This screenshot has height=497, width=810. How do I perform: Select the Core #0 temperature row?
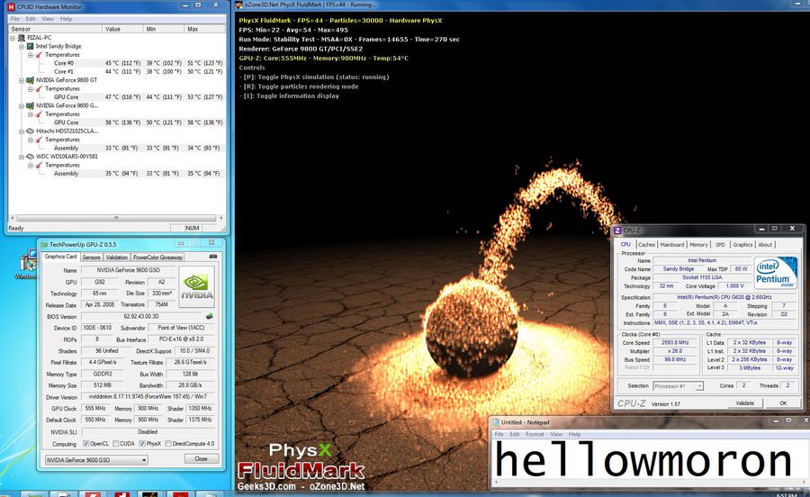click(117, 63)
